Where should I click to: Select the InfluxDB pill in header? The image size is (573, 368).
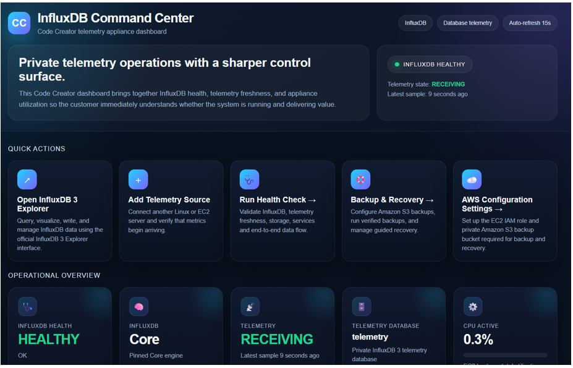(x=415, y=23)
